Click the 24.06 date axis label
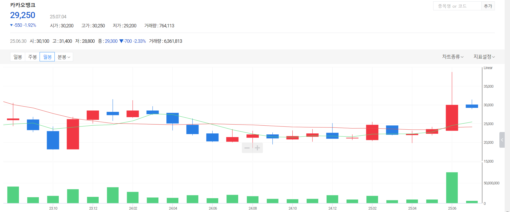 coord(213,208)
